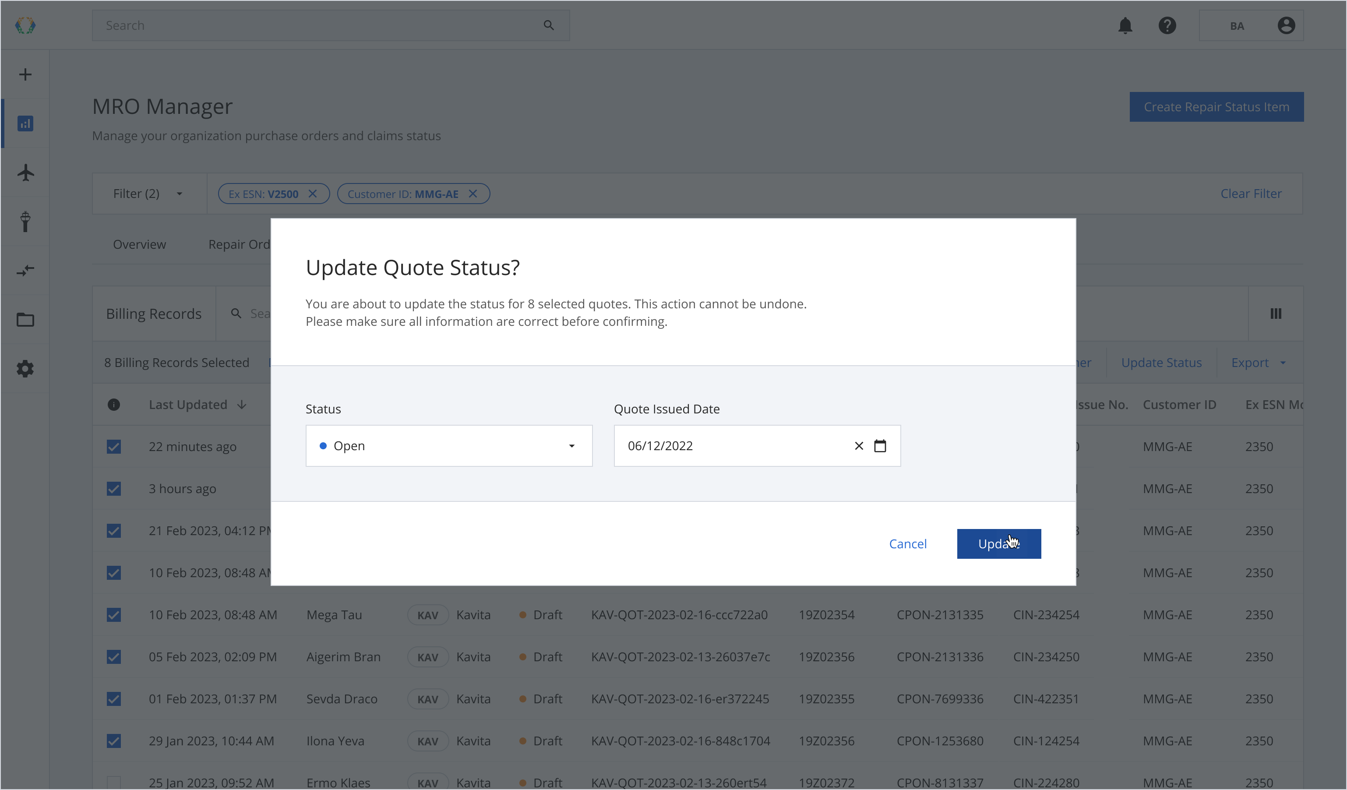Expand the Filter (2) dropdown
1347x790 pixels.
(x=149, y=194)
